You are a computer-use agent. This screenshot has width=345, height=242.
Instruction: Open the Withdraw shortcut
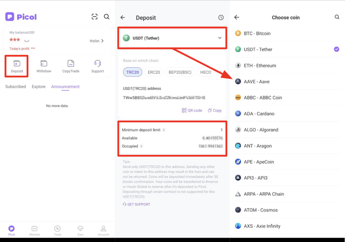(x=44, y=66)
